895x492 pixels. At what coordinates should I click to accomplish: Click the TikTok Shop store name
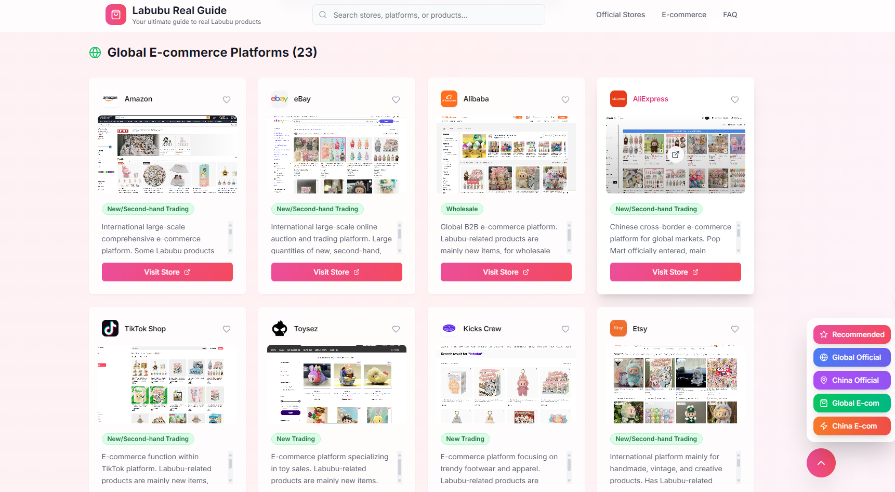(145, 329)
